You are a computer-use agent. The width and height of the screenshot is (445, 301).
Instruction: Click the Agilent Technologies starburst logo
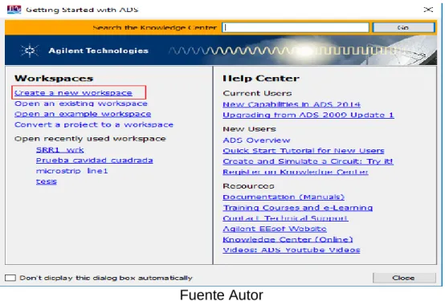click(x=30, y=51)
